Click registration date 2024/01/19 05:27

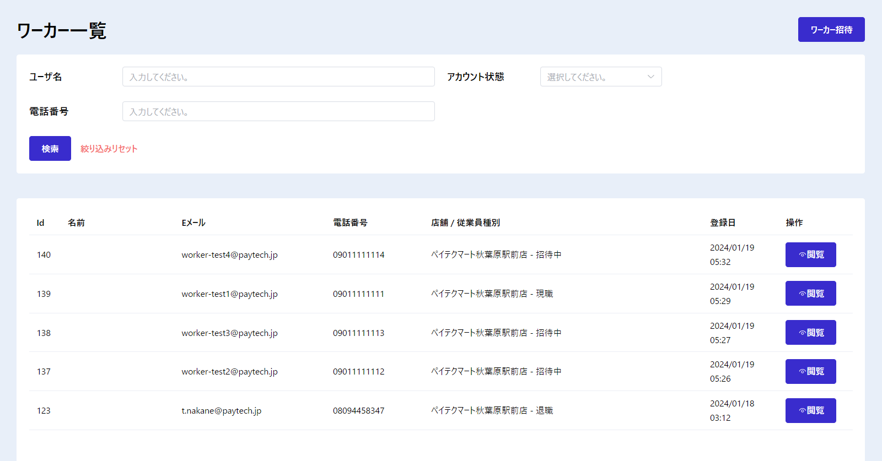click(x=732, y=333)
